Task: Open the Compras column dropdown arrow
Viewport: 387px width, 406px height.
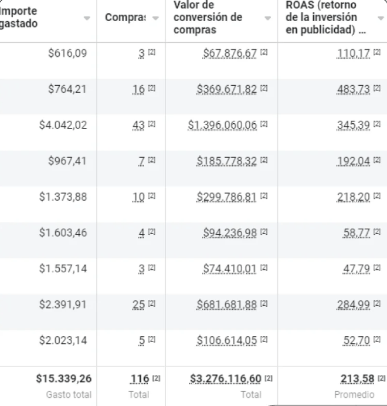Action: coord(155,18)
